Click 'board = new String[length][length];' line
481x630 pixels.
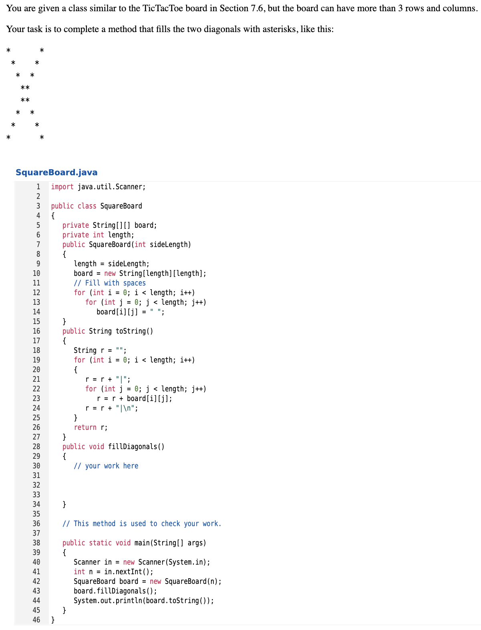tap(140, 273)
